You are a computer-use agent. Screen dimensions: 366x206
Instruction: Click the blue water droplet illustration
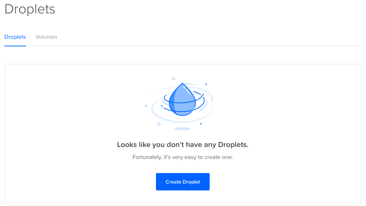(x=182, y=100)
